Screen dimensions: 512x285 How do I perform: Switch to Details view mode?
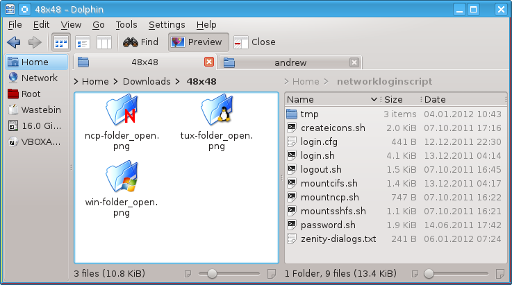tap(83, 42)
